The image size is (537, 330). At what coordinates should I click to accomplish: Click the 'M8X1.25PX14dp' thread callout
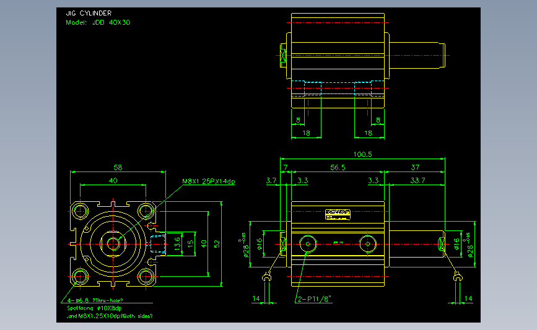209,181
